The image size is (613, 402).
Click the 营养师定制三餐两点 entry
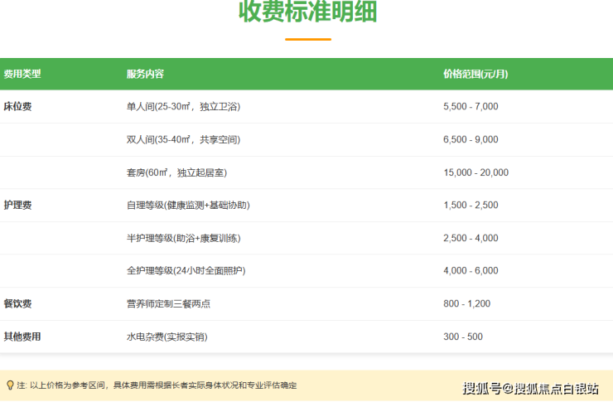click(168, 303)
